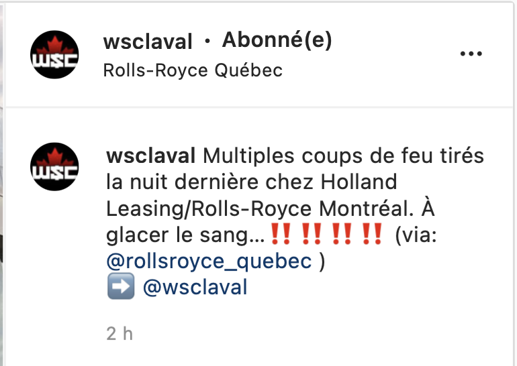Click the first red double exclamation emoji
Screen dimensions: 517x366
281,234
